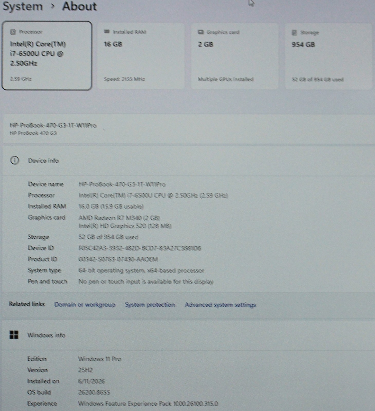Click No pen or touch input text
The image size is (375, 411).
pos(146,282)
